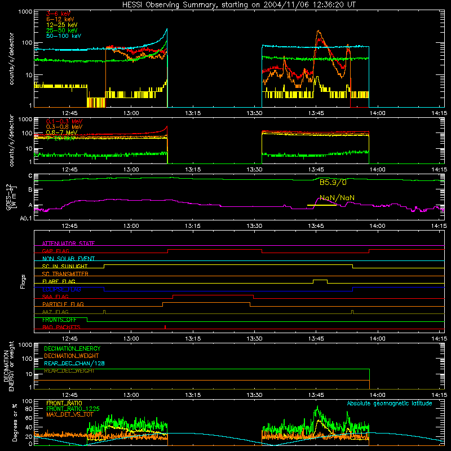Click the raised FLARE_FLAG step near 13:45
This screenshot has height=451, width=451.
click(320, 280)
